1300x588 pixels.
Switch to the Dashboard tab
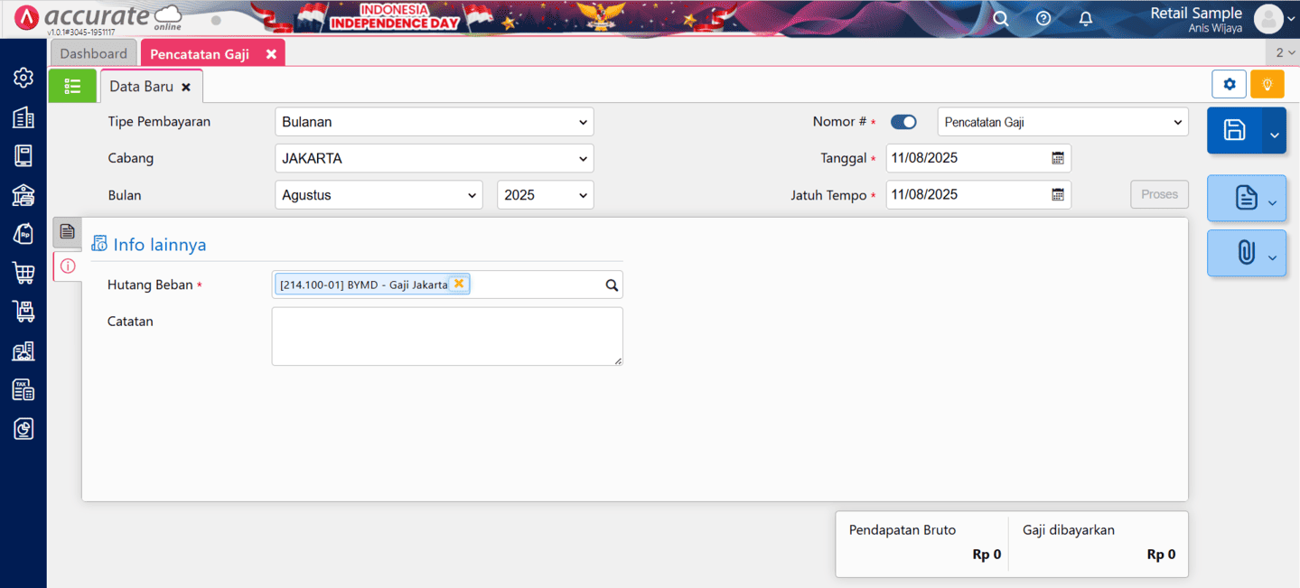[x=94, y=53]
